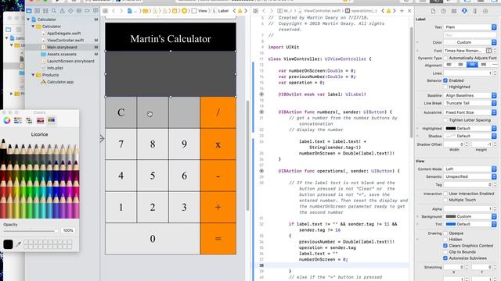Viewport: 501px width, 281px height.
Task: Collapse the Products group triangle
Action: coord(33,75)
